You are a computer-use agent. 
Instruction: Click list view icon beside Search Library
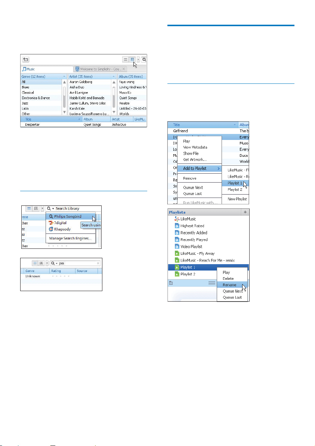pyautogui.click(x=29, y=208)
